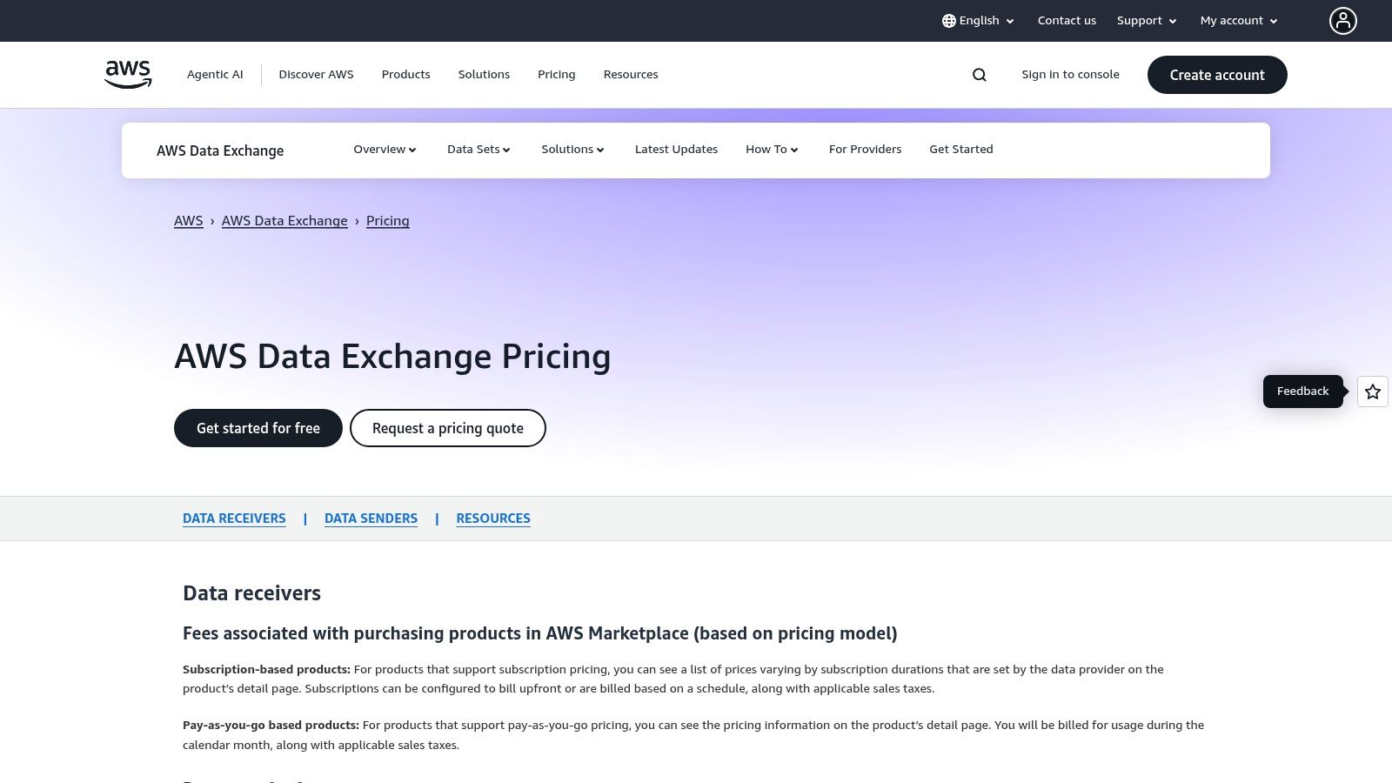The height and width of the screenshot is (783, 1392).
Task: Expand the Support menu
Action: [1147, 21]
